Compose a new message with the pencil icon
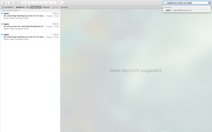Image resolution: width=212 pixels, height=132 pixels. 11,3
